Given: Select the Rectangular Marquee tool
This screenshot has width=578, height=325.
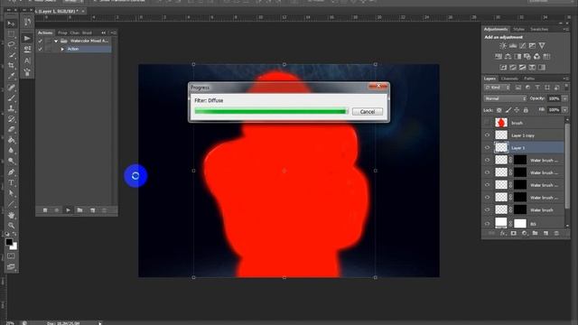Looking at the screenshot, I should coord(11,34).
